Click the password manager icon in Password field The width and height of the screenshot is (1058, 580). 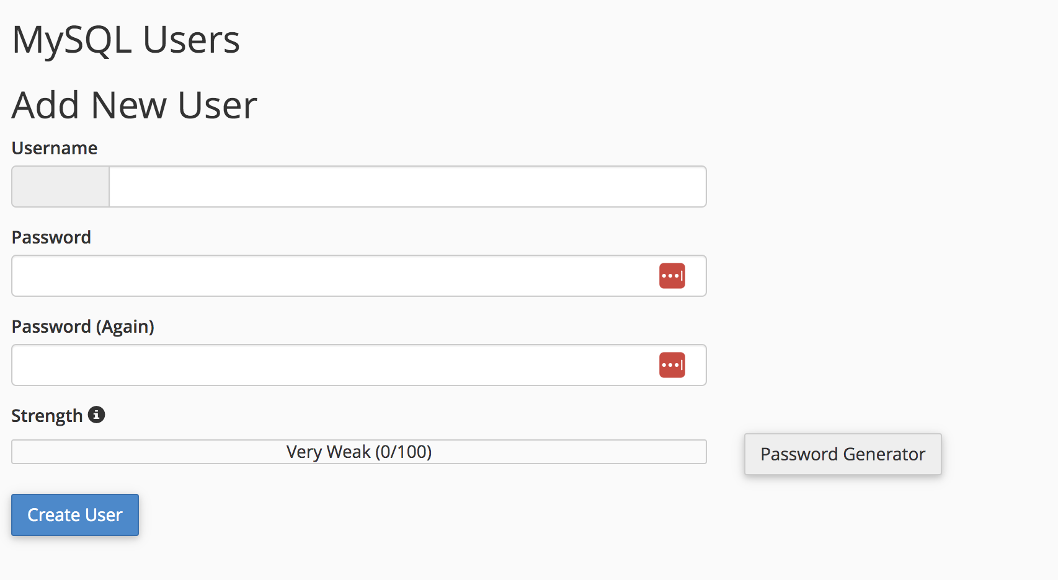coord(672,276)
